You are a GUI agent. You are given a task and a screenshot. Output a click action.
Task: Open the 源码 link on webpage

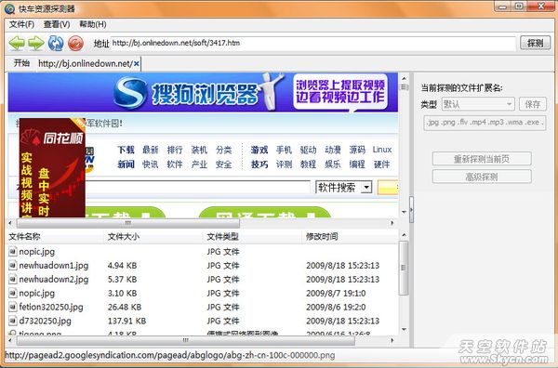coord(357,150)
